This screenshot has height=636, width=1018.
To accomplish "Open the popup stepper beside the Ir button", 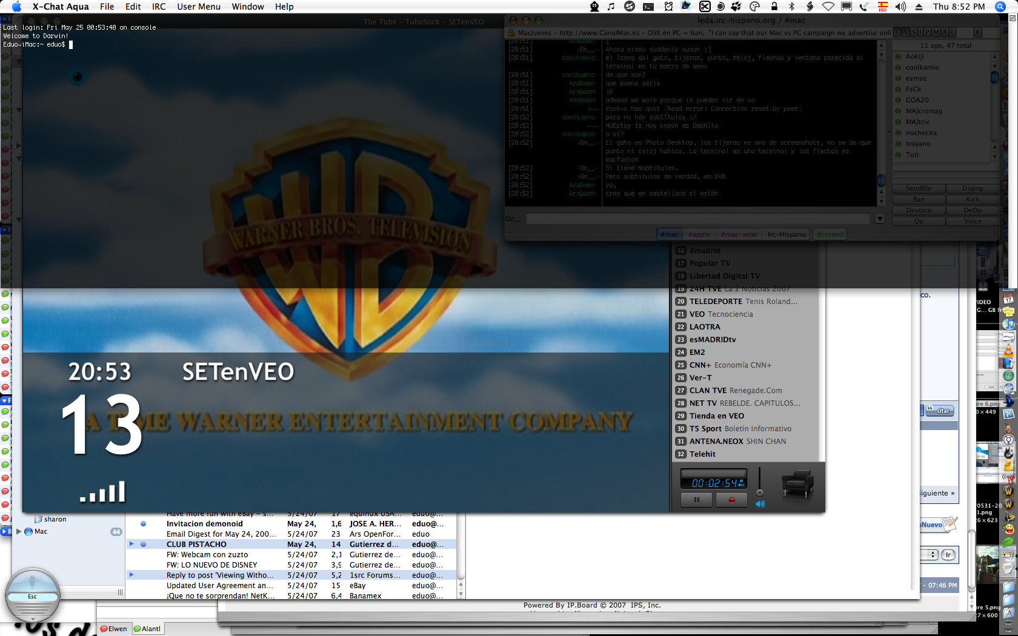I will point(933,555).
